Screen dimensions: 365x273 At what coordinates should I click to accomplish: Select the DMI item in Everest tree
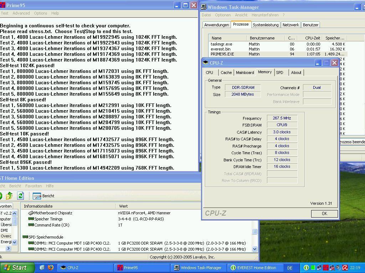tap(4, 230)
